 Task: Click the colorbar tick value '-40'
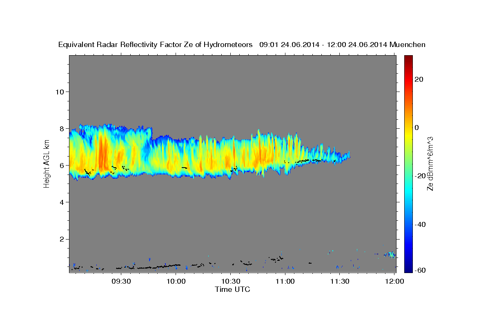421,224
